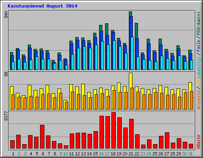Click green day label '30'
The width and height of the screenshot is (203, 158).
(184, 154)
